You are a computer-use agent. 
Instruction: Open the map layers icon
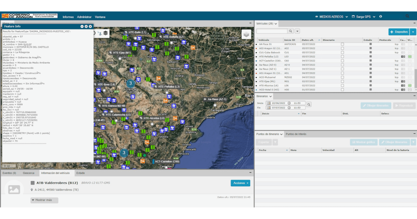tap(105, 33)
